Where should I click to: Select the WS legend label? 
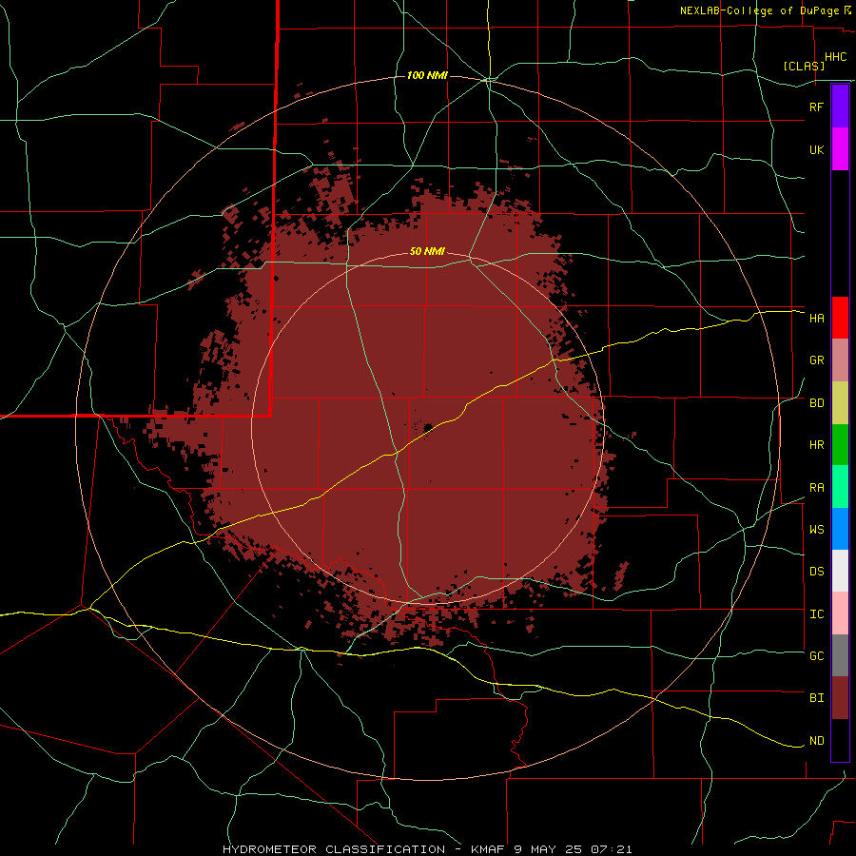tap(816, 530)
